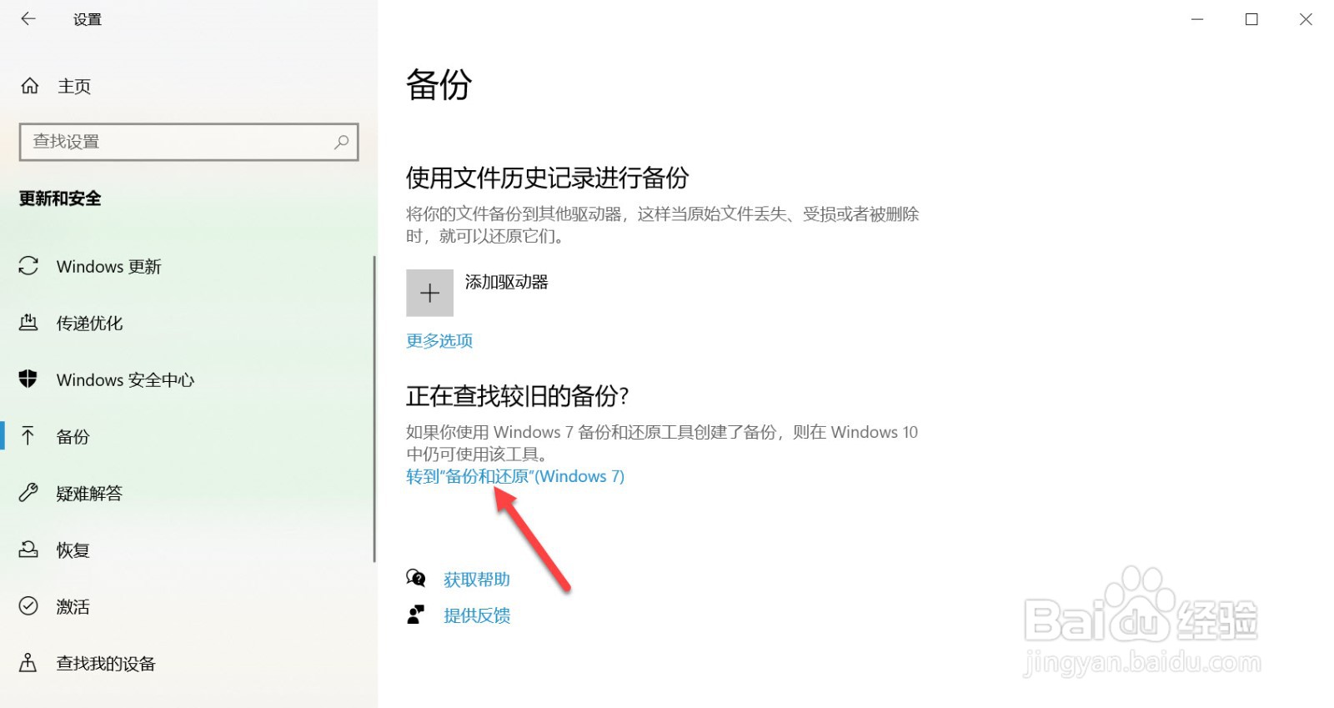The image size is (1334, 708).
Task: Open 更多选项 link
Action: click(x=439, y=340)
